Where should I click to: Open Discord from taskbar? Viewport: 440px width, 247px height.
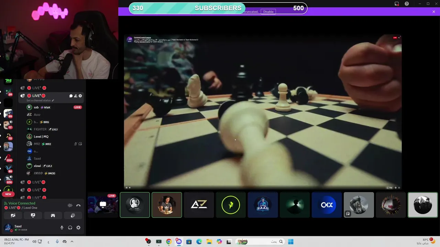[x=179, y=242]
